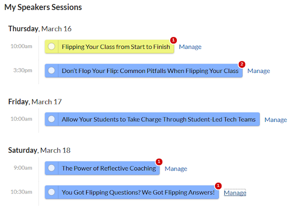301x211 pixels.
Task: Select circle for Don't Flop Your Flip session
Action: tap(52, 71)
